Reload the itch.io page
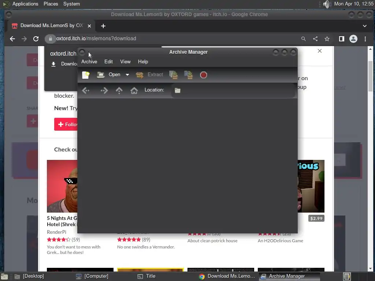Image resolution: width=375 pixels, height=281 pixels. pos(36,39)
